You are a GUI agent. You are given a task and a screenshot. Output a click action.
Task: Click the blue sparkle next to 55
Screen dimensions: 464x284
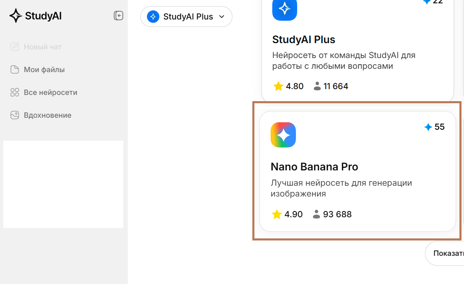coord(428,127)
